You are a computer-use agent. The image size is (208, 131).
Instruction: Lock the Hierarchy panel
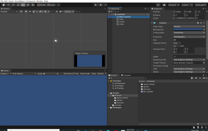(x=145, y=9)
